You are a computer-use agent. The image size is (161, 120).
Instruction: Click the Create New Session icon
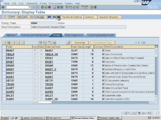coord(83,7)
